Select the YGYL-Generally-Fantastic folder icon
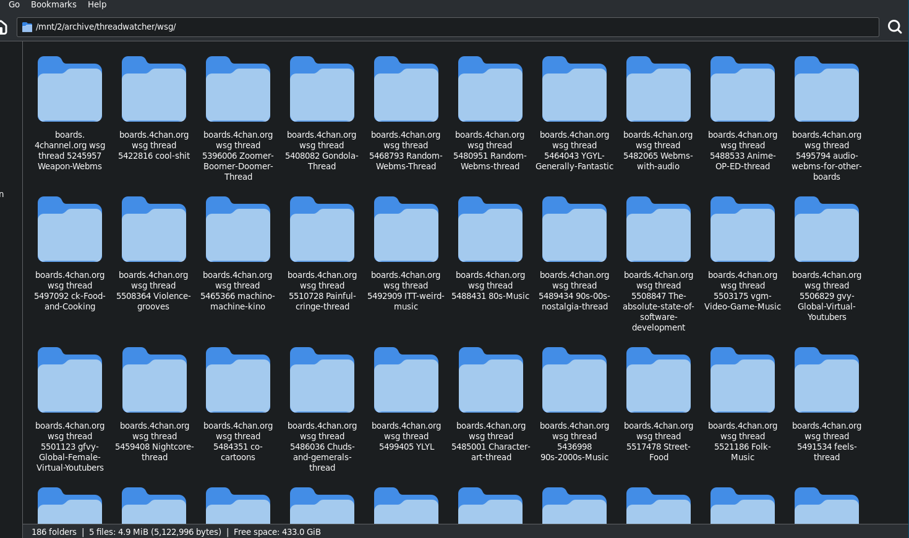Viewport: 909px width, 538px height. (x=574, y=89)
